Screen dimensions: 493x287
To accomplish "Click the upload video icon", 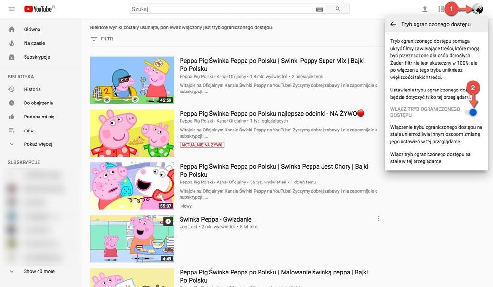I will click(x=425, y=9).
